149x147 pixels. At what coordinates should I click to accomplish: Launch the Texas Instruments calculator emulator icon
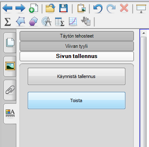(x=86, y=22)
